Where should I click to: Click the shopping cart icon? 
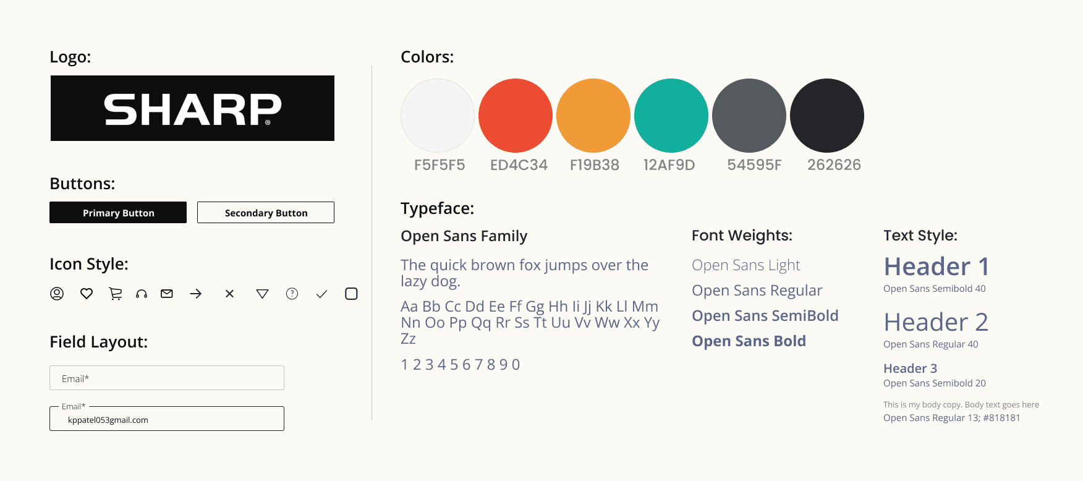coord(116,294)
